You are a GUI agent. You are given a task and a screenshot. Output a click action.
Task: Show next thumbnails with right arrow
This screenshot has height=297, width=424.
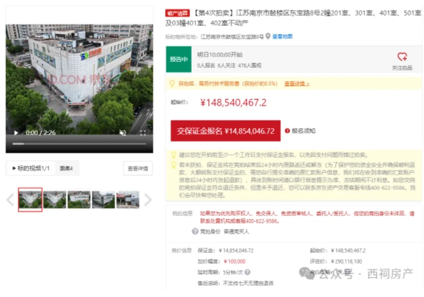pyautogui.click(x=148, y=199)
